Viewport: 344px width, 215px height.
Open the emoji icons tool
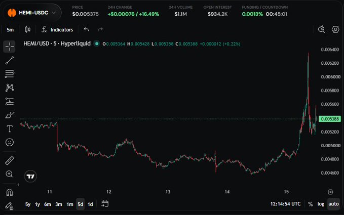coord(10,143)
